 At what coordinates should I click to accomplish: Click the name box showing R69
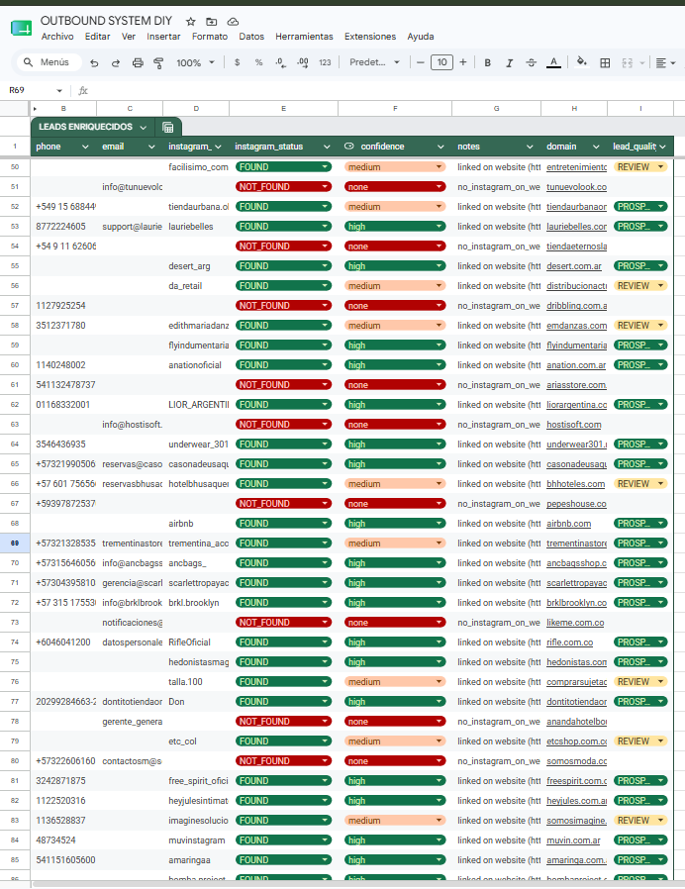tap(36, 90)
